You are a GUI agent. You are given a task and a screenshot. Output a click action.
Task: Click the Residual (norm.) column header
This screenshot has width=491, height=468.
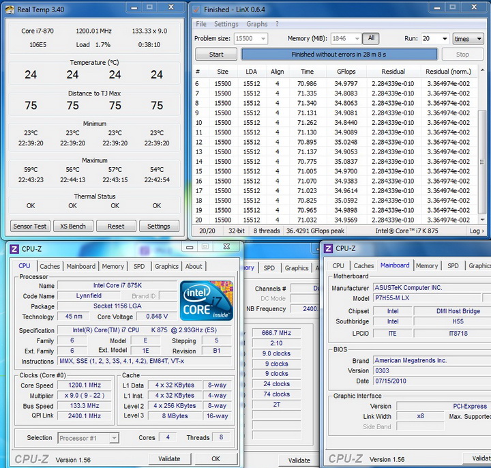[449, 72]
